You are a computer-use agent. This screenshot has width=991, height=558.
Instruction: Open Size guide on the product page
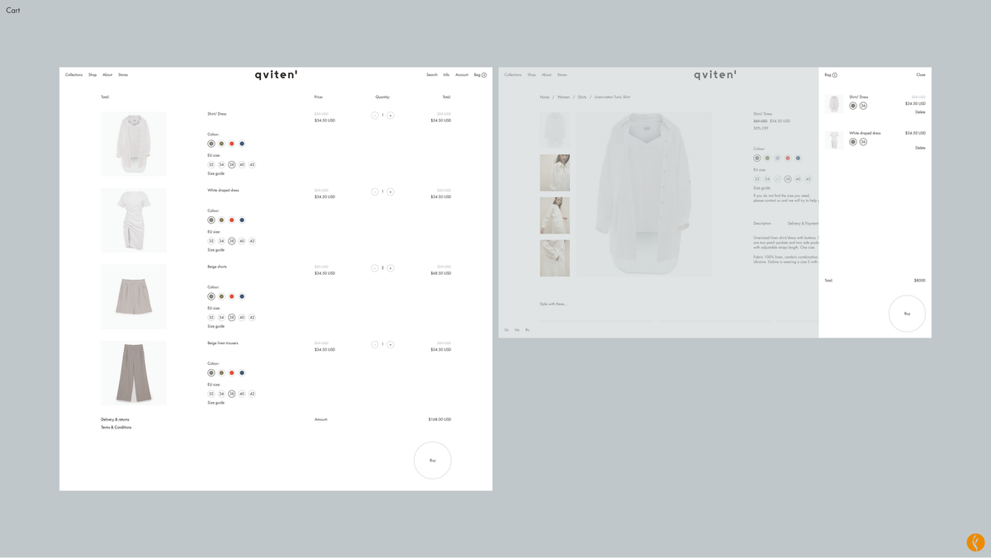click(x=761, y=188)
